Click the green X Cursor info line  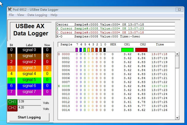[x=115, y=28]
